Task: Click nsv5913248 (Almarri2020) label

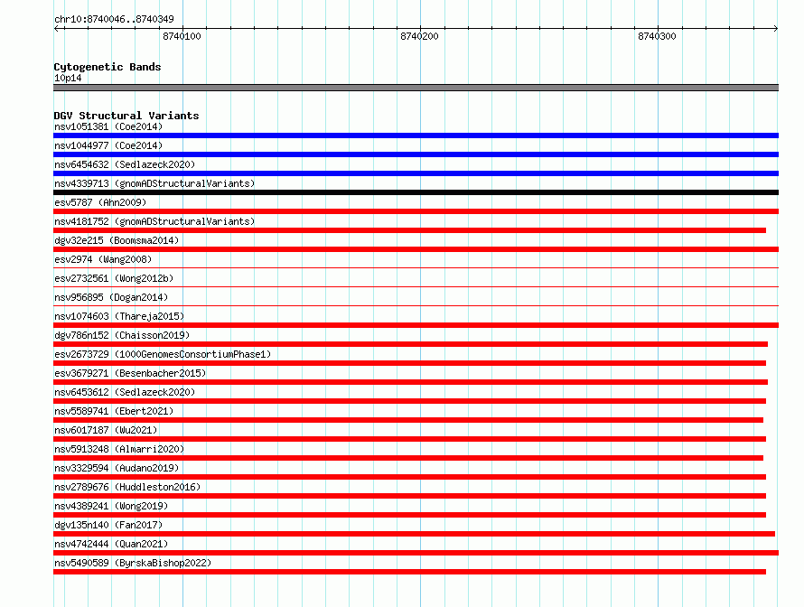Action: pos(119,449)
